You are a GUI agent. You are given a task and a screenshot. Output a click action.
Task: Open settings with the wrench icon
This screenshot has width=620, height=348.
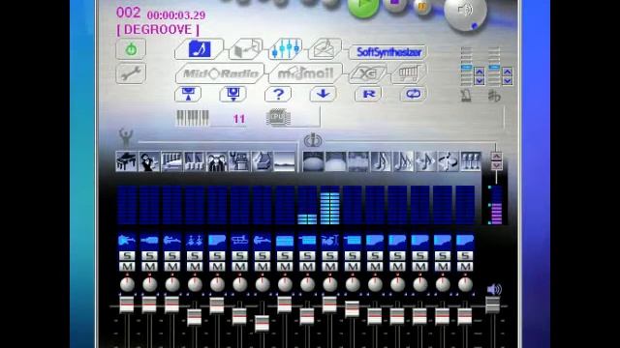131,73
